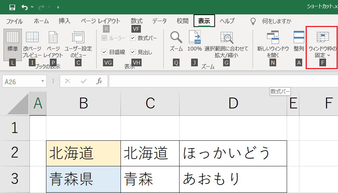Open ユーザー設定のビュー custom views

78,45
